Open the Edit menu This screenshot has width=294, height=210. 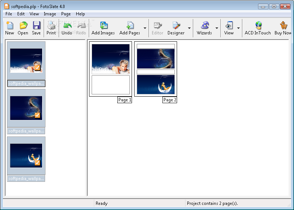[21, 14]
